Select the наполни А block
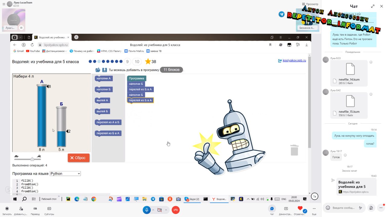Screen dimensions: 386x217 tap(103, 78)
